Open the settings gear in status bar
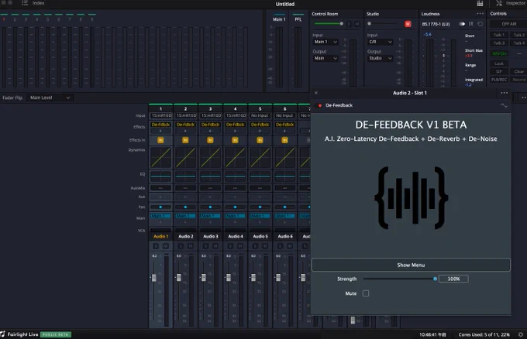This screenshot has width=527, height=339. [x=521, y=334]
